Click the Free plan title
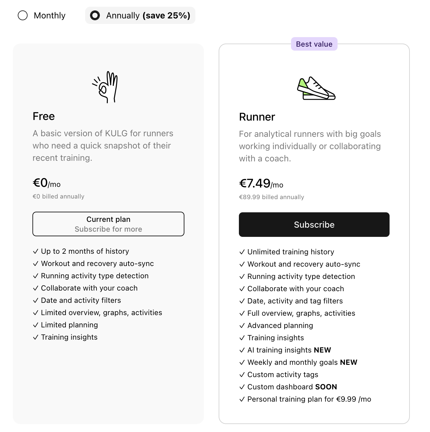 [44, 116]
